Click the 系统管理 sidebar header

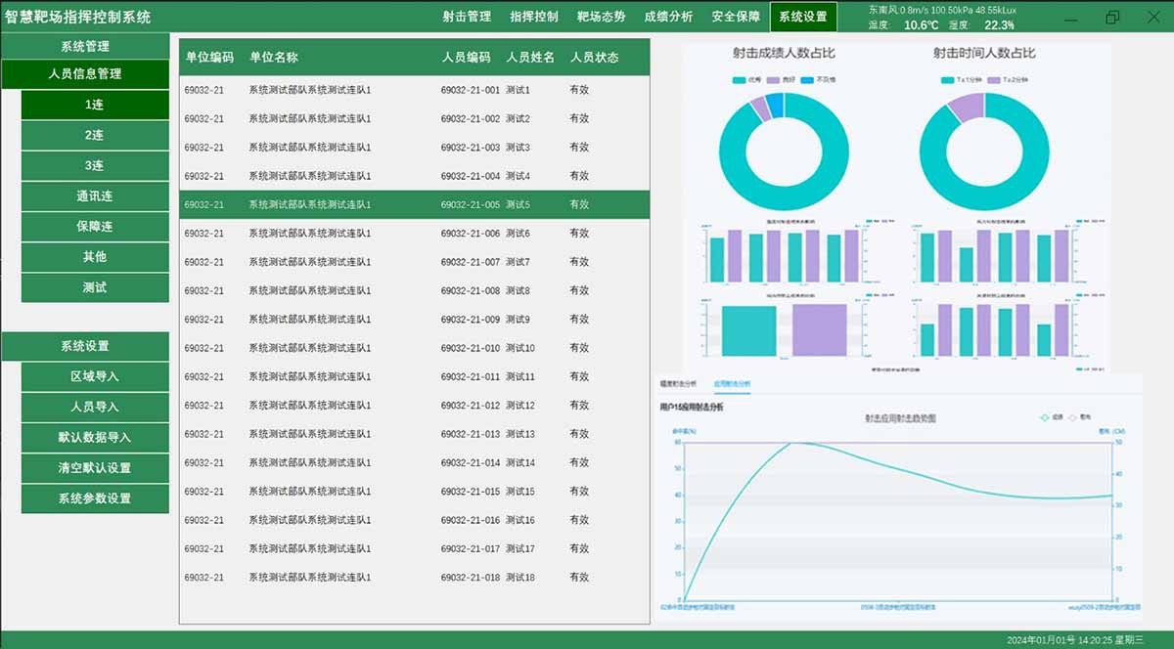pyautogui.click(x=85, y=46)
